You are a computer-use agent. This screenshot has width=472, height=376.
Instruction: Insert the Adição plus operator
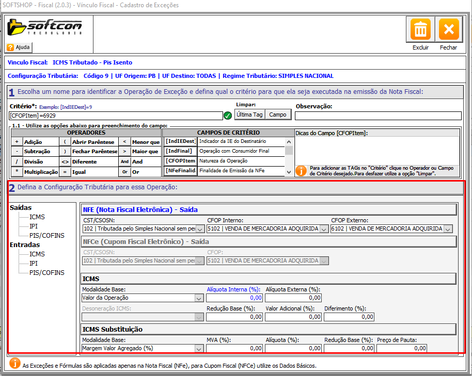pyautogui.click(x=17, y=142)
